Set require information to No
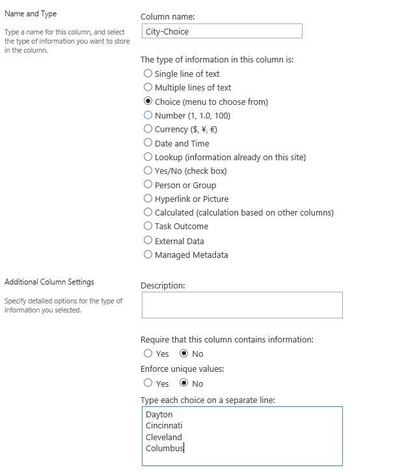Screen dimensions: 393x474 coord(184,354)
